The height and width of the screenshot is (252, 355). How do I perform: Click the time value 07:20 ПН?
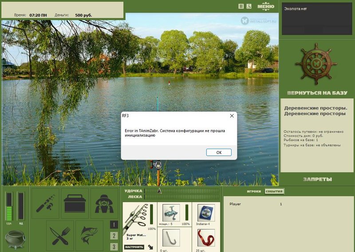(x=38, y=15)
